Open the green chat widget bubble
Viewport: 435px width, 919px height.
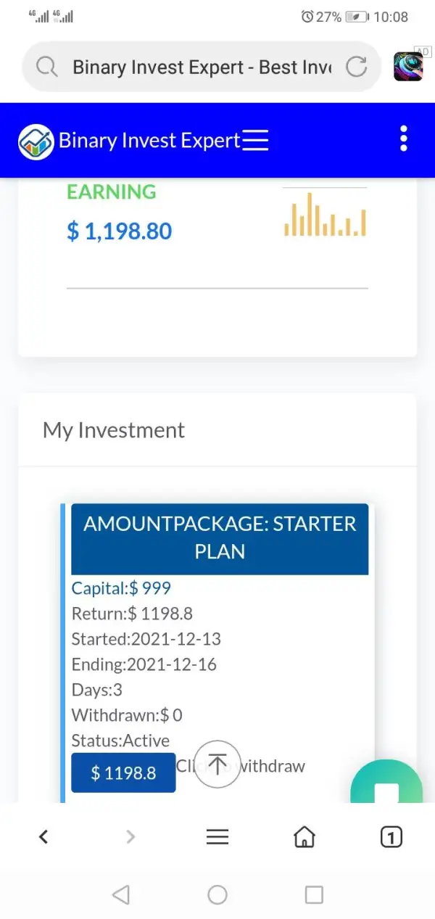point(386,786)
